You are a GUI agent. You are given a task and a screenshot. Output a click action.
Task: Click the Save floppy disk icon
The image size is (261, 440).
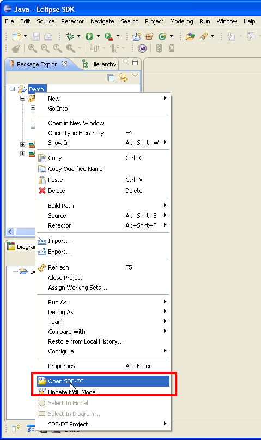35,37
